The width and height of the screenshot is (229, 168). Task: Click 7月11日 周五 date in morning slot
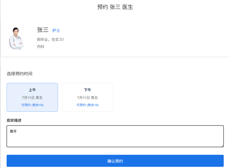coord(32,98)
